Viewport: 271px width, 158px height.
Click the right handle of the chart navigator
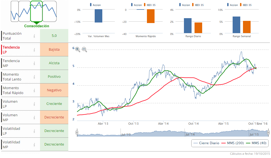(x=268, y=133)
